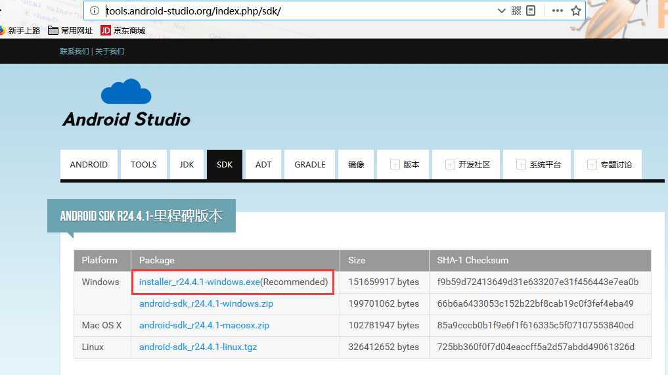Click the 151659917 bytes size cell
This screenshot has height=375, width=668.
click(384, 282)
